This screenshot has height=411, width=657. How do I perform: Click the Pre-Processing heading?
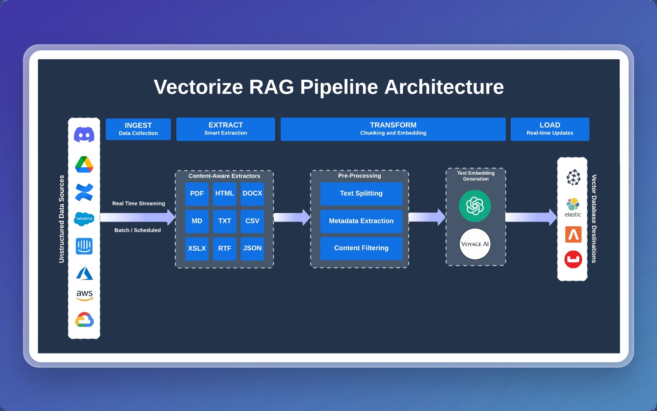click(359, 175)
